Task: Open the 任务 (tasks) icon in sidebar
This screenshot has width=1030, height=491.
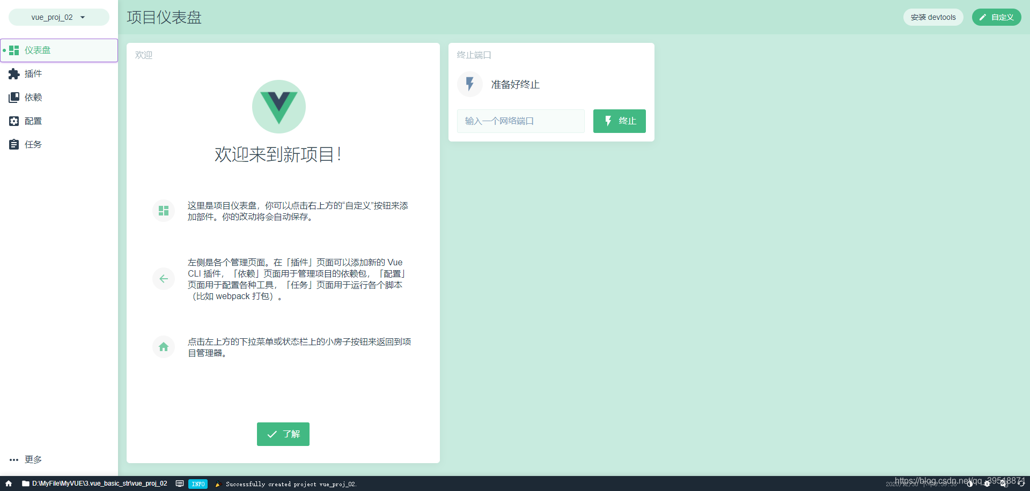Action: [x=14, y=144]
